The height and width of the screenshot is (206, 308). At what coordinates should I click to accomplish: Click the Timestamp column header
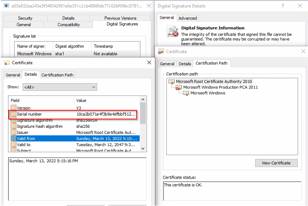[x=115, y=46]
